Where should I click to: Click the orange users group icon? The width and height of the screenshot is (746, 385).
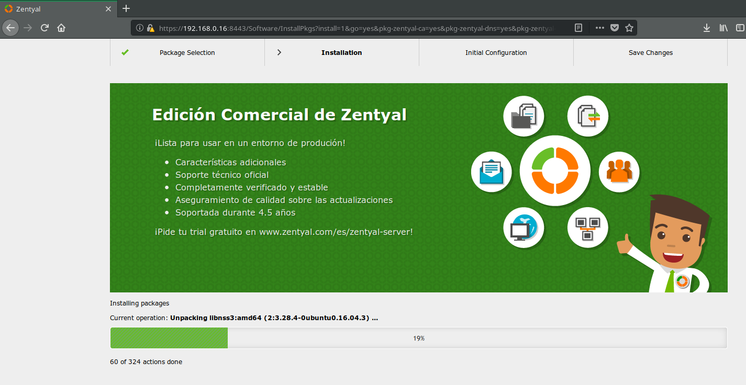coord(619,172)
